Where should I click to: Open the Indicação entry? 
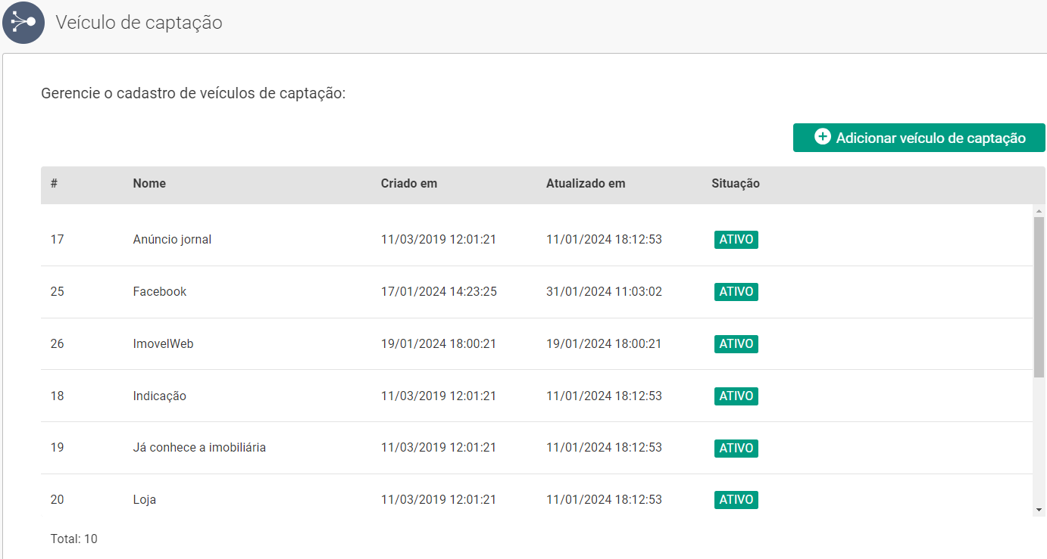coord(159,396)
